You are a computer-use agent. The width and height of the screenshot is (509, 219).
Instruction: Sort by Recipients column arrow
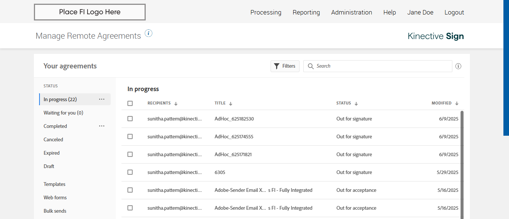(176, 104)
